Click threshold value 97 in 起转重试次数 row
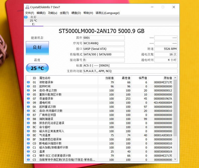The height and width of the screenshot is (168, 199). pos(145,107)
